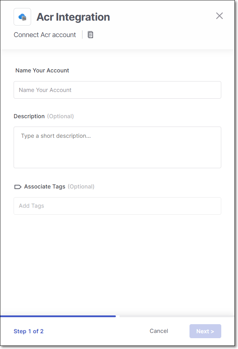Click the tag icon beside Associate Tags
This screenshot has width=238, height=349.
(18, 187)
